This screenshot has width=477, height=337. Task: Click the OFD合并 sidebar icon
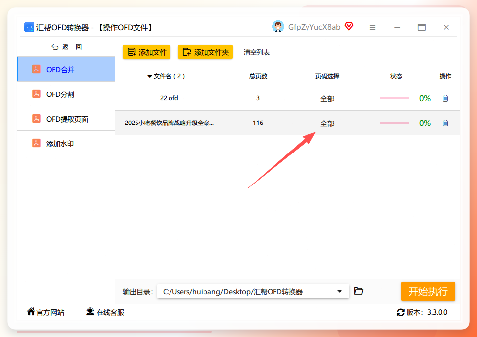(36, 69)
